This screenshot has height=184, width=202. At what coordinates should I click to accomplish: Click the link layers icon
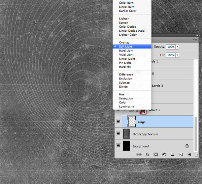click(x=138, y=154)
